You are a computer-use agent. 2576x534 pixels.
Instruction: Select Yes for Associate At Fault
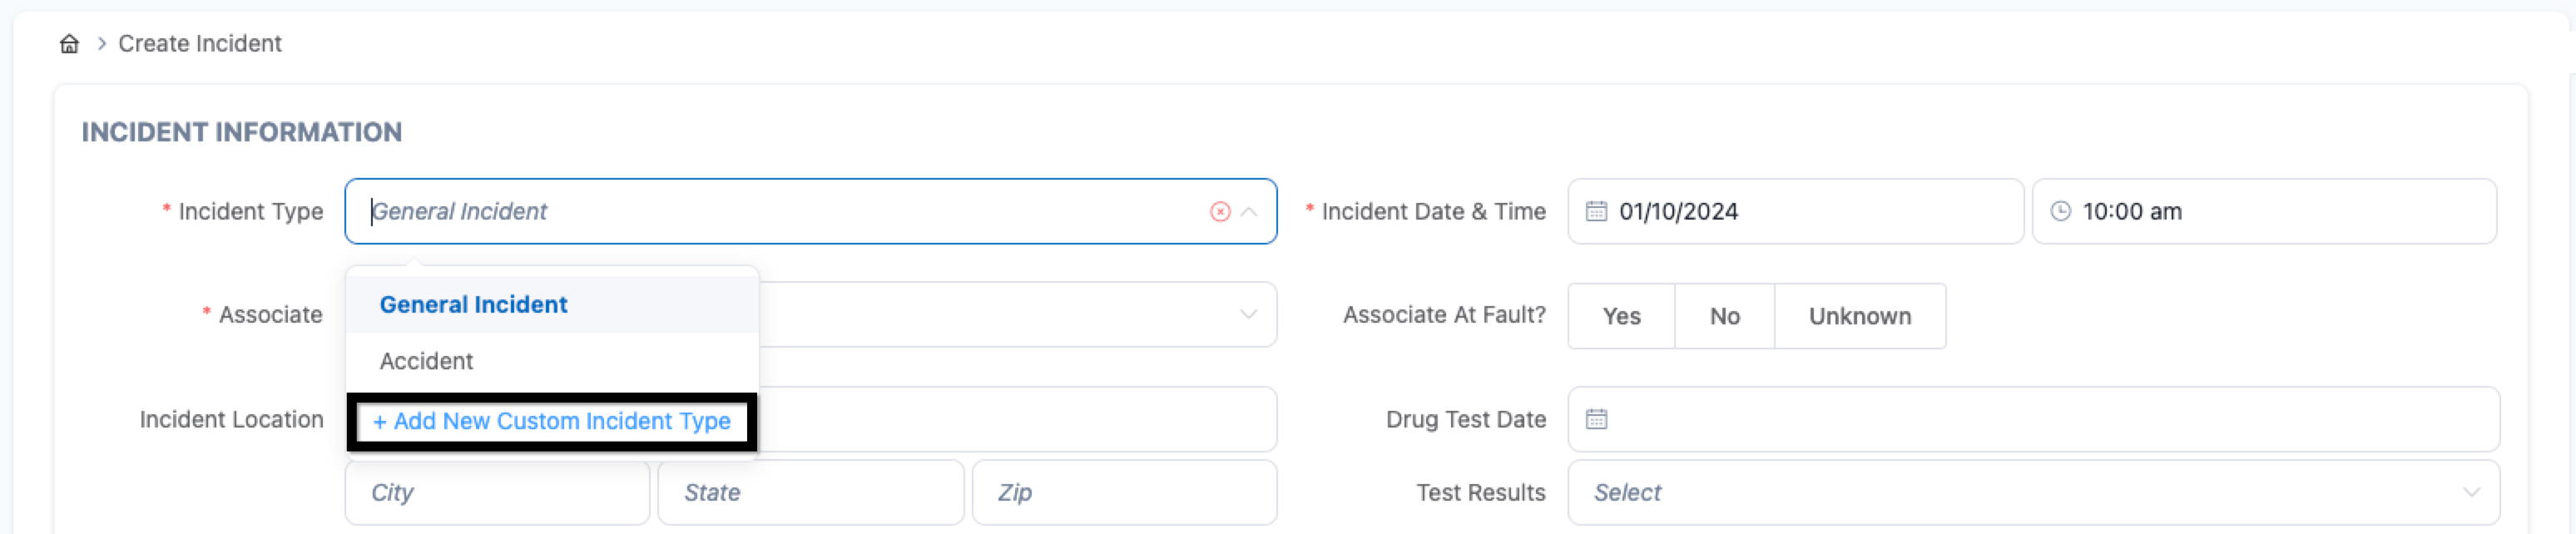1620,317
